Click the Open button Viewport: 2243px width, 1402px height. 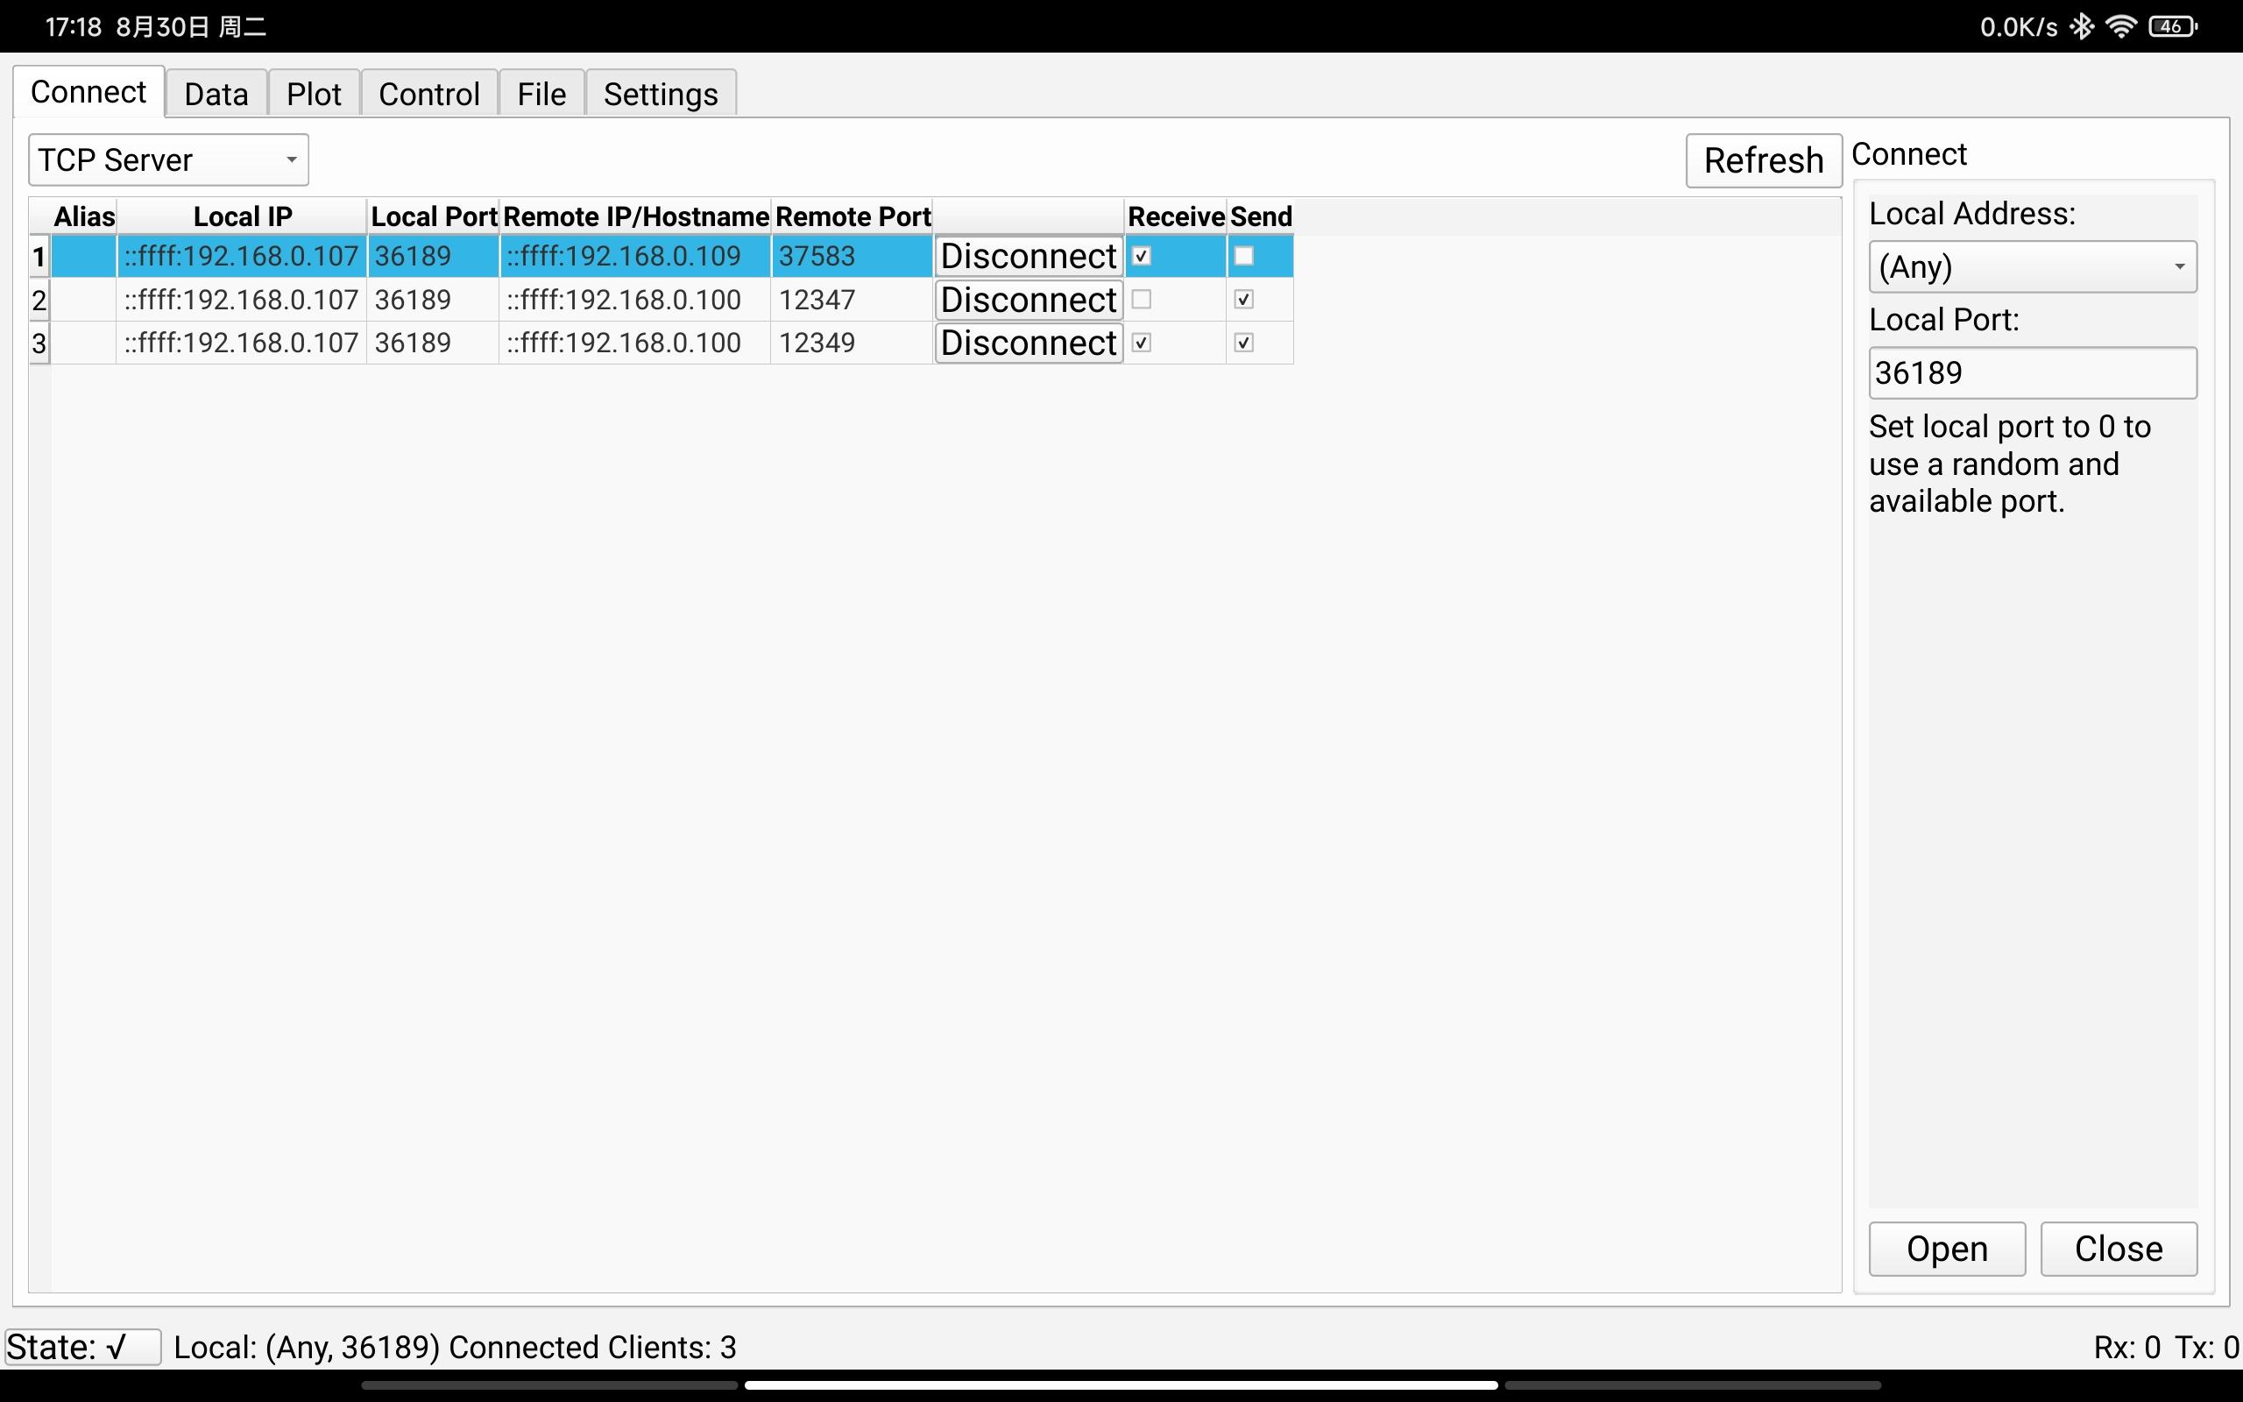pos(1946,1248)
